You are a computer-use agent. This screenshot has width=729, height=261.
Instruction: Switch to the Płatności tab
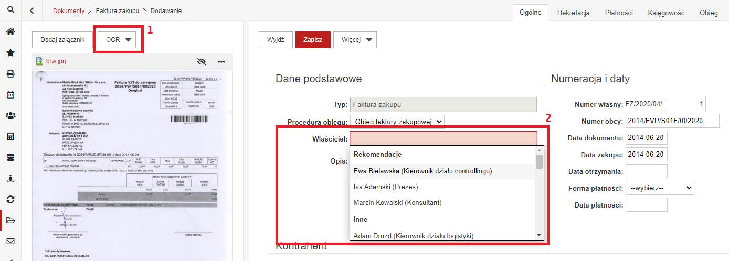pos(619,13)
